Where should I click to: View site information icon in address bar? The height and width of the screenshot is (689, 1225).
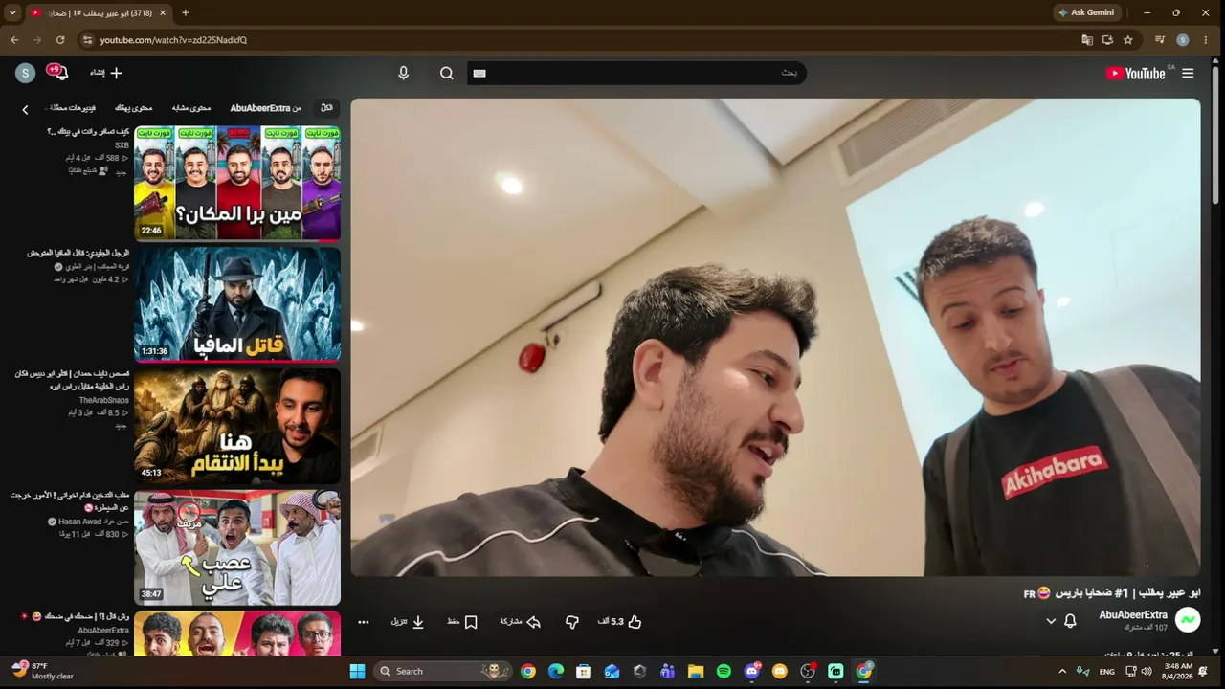click(x=87, y=40)
